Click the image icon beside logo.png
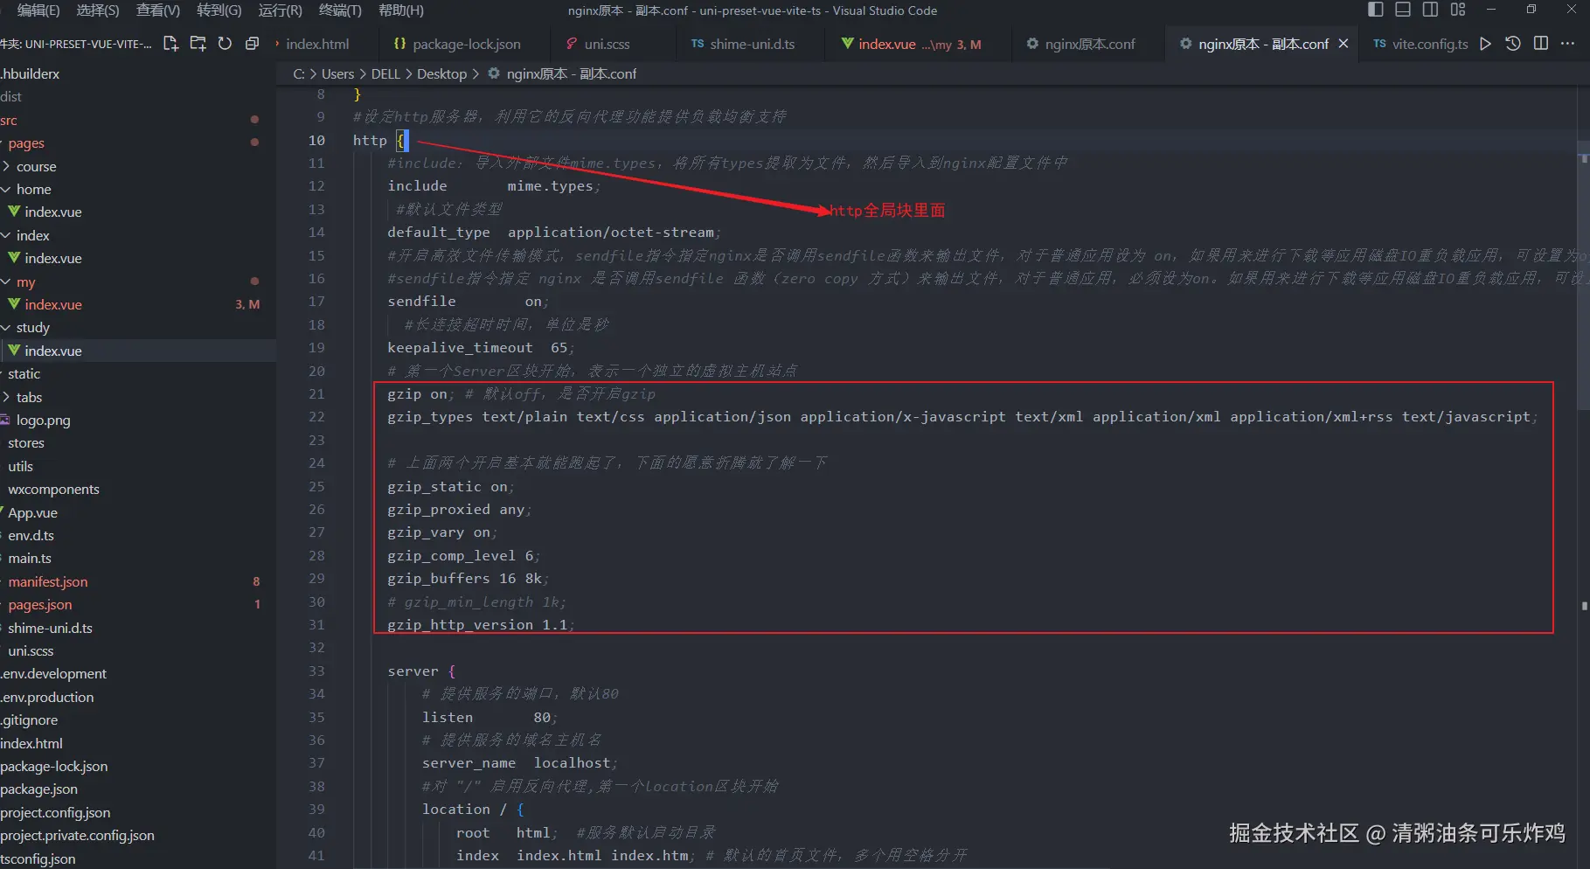Image resolution: width=1590 pixels, height=869 pixels. point(5,420)
